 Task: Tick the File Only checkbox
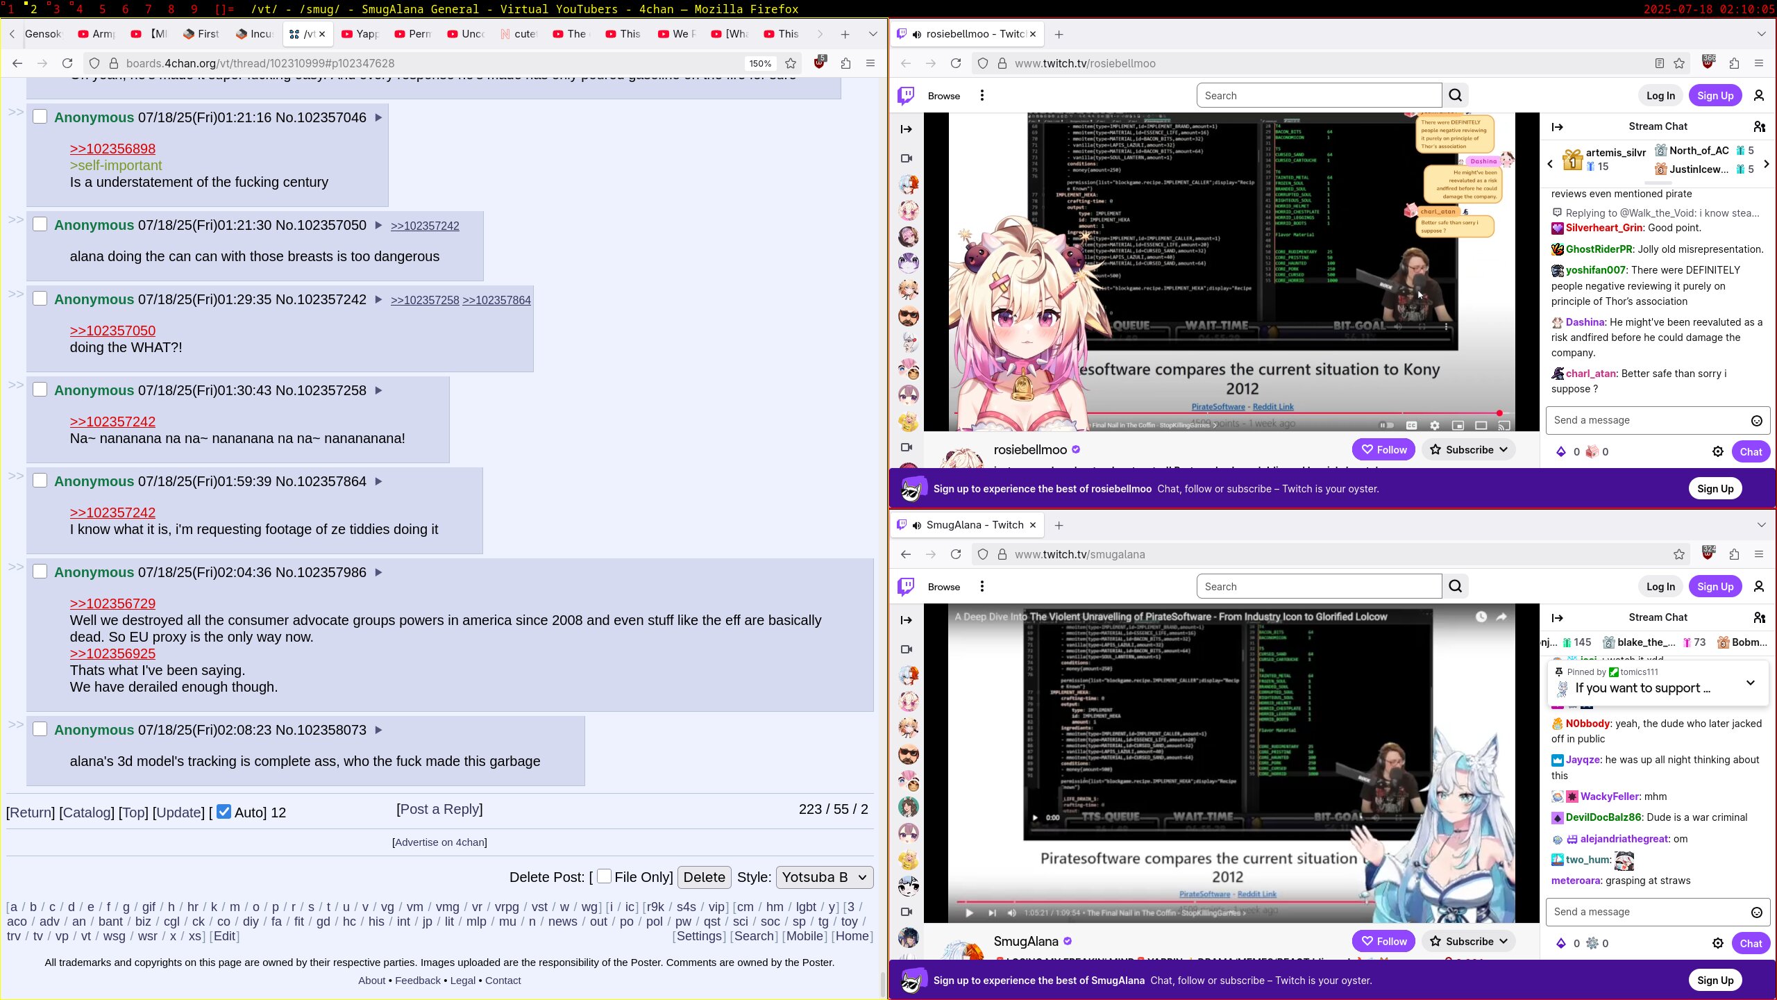tap(604, 876)
